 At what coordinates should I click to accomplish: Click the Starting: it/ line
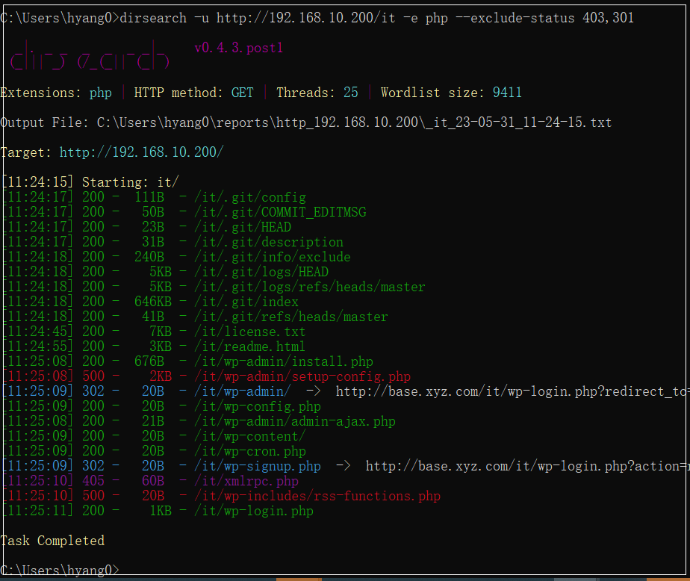(90, 181)
